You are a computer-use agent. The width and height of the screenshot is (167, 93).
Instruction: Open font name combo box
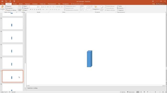pos(34,7)
